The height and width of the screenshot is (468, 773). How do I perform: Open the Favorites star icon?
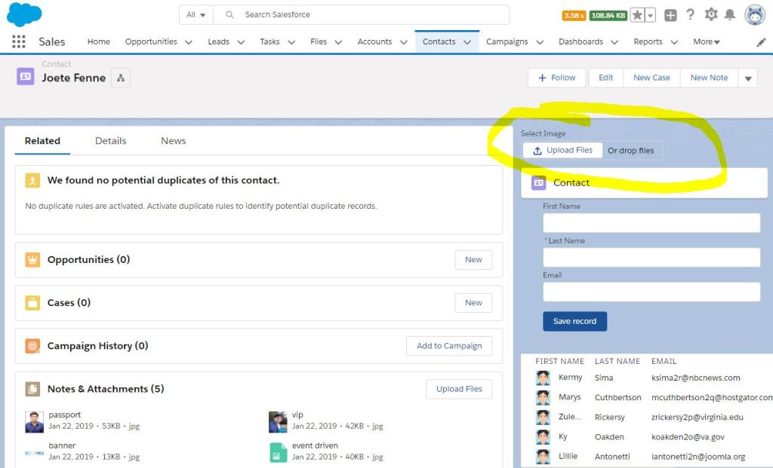(x=637, y=15)
